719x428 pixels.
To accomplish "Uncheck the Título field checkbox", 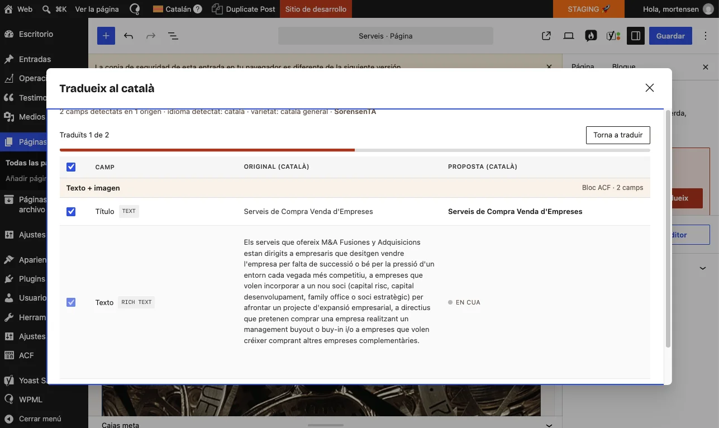I will [71, 212].
